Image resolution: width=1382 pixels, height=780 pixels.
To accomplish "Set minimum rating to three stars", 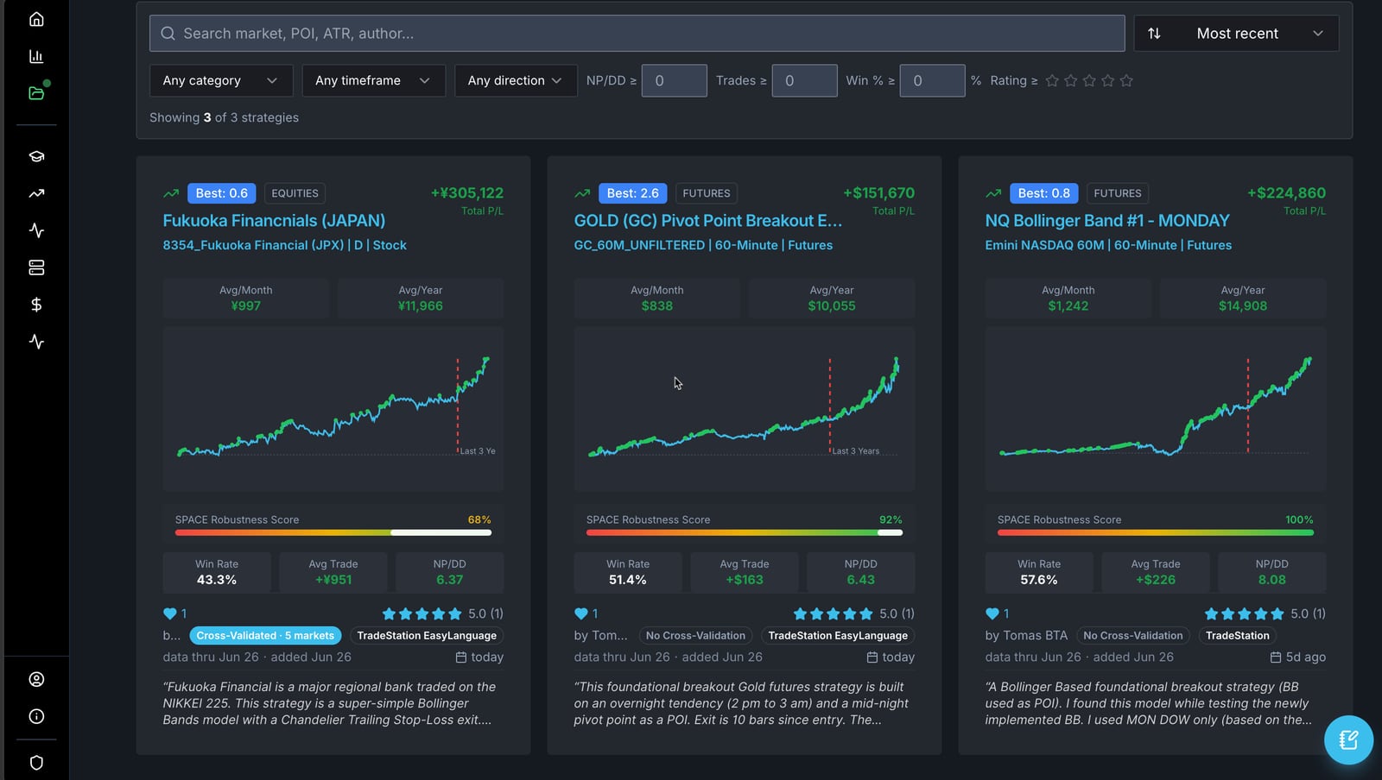I will [1089, 80].
